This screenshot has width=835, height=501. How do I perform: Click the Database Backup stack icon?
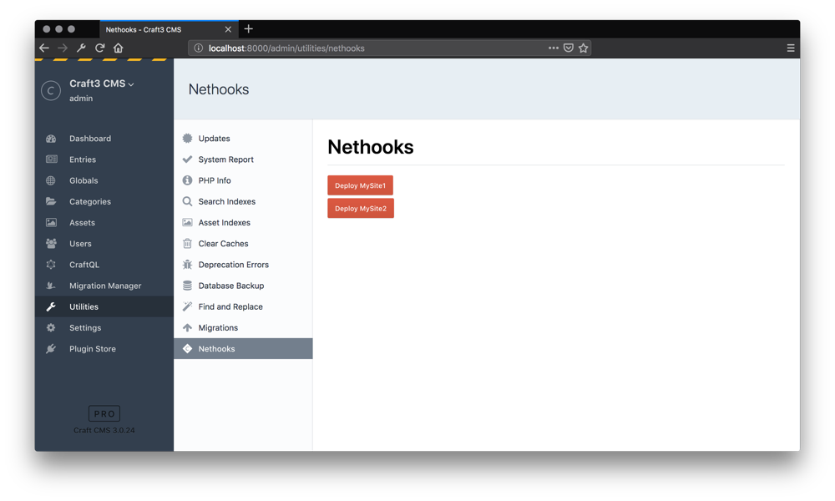(x=187, y=286)
